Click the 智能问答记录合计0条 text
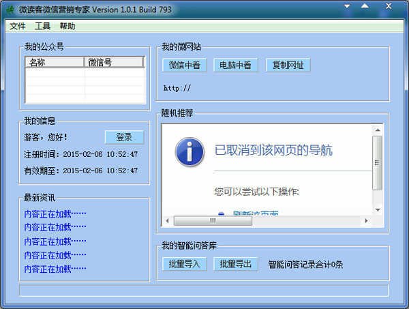The width and height of the screenshot is (409, 309). tap(305, 265)
